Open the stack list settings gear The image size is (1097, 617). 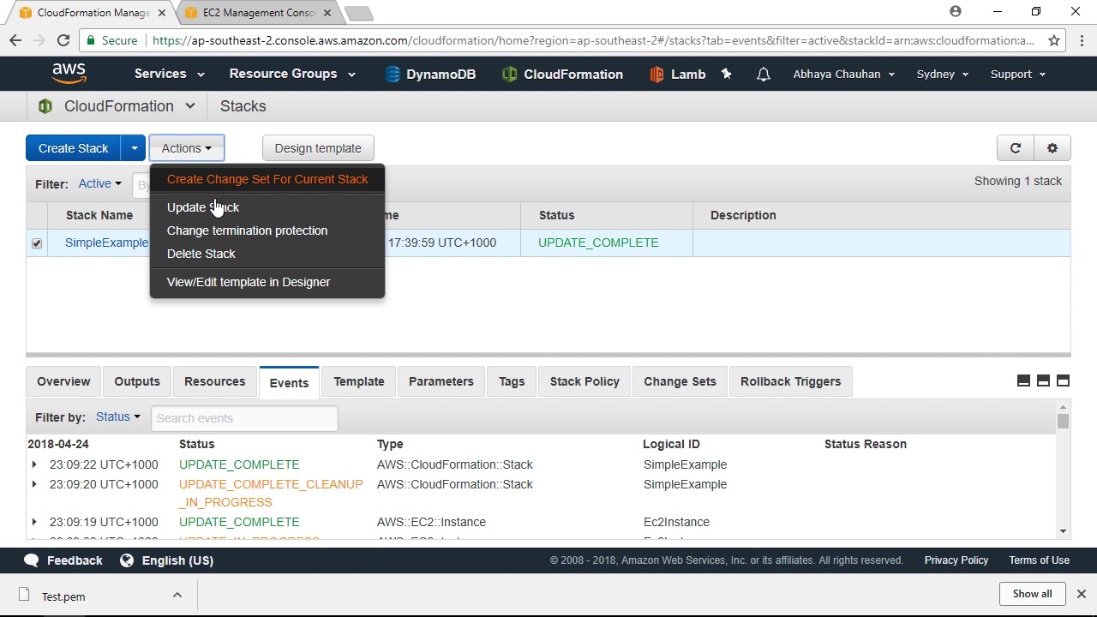pyautogui.click(x=1052, y=148)
